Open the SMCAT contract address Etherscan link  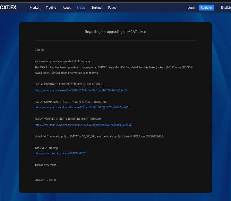point(81,90)
